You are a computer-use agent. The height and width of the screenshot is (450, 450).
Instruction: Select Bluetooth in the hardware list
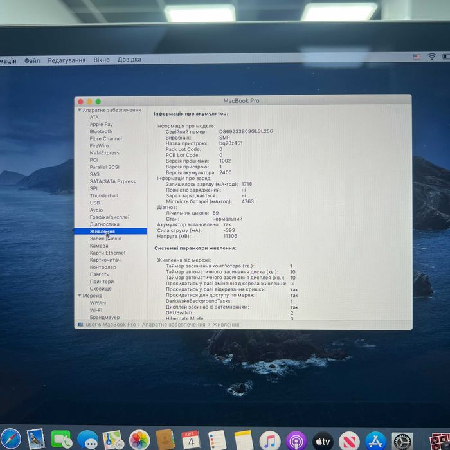point(101,131)
